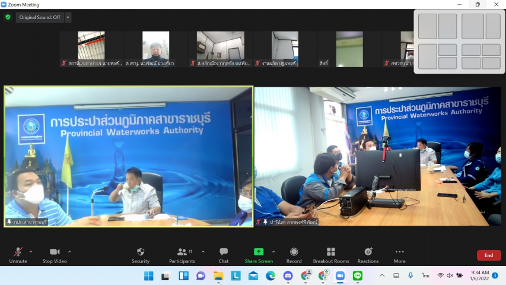Viewport: 506px width, 285px height.
Task: Toggle muted speaker volume tray icon
Action: pyautogui.click(x=450, y=275)
